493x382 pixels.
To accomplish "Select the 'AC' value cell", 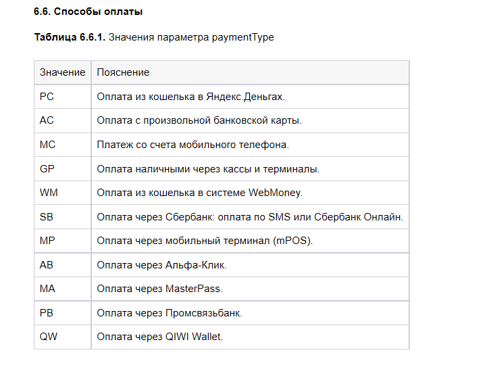I will 47,120.
